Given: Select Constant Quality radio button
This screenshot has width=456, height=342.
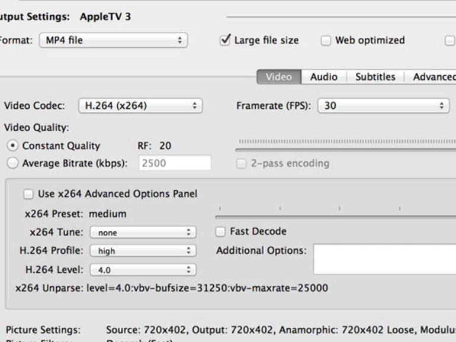Looking at the screenshot, I should [12, 146].
